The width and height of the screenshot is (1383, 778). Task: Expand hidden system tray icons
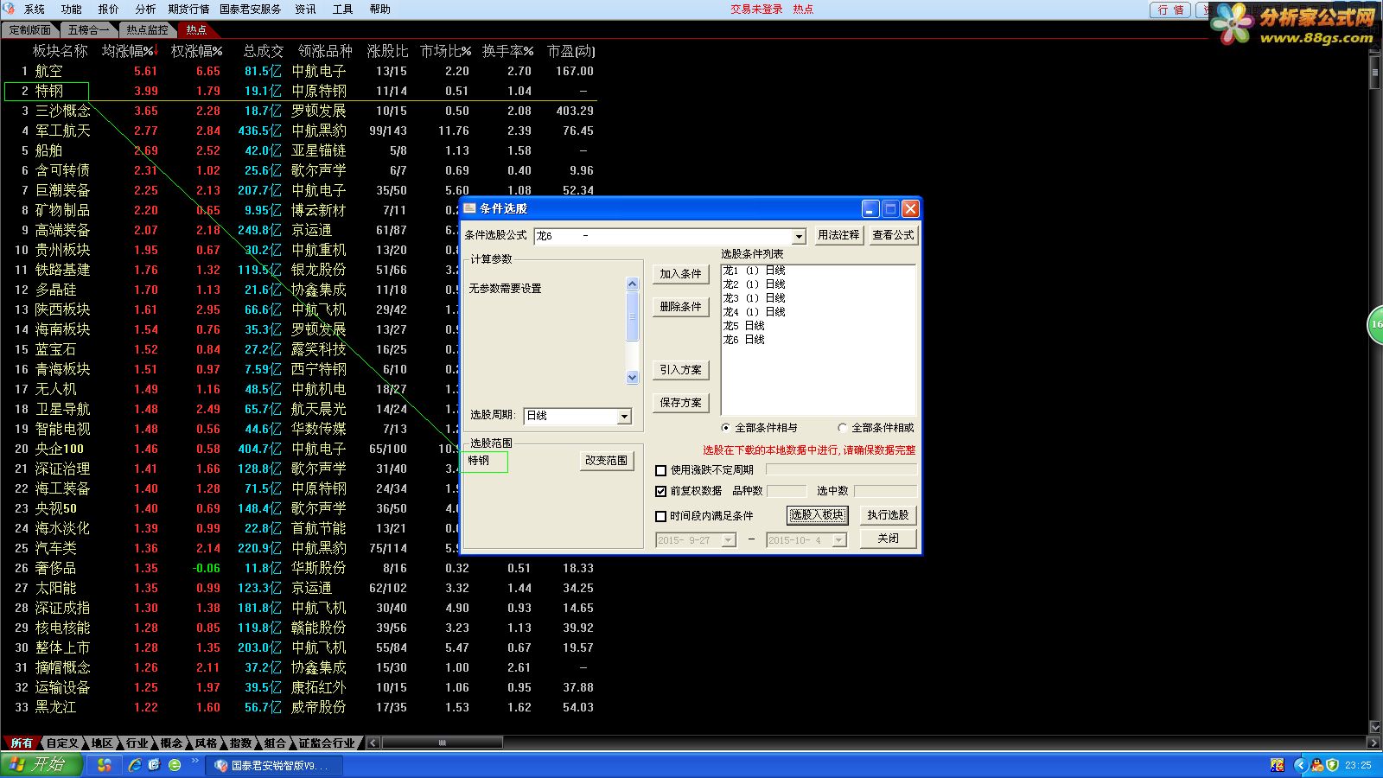point(1300,765)
